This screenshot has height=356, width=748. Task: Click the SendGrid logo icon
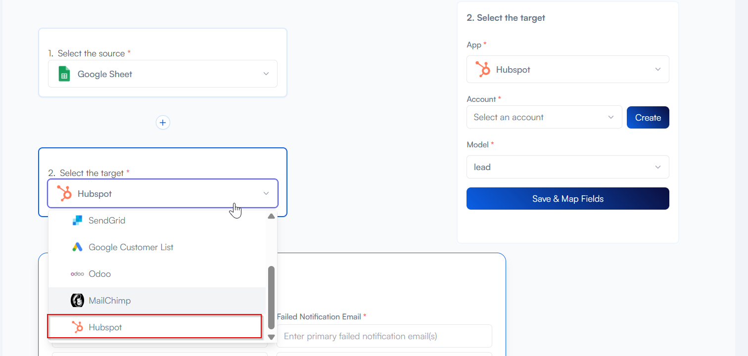77,221
